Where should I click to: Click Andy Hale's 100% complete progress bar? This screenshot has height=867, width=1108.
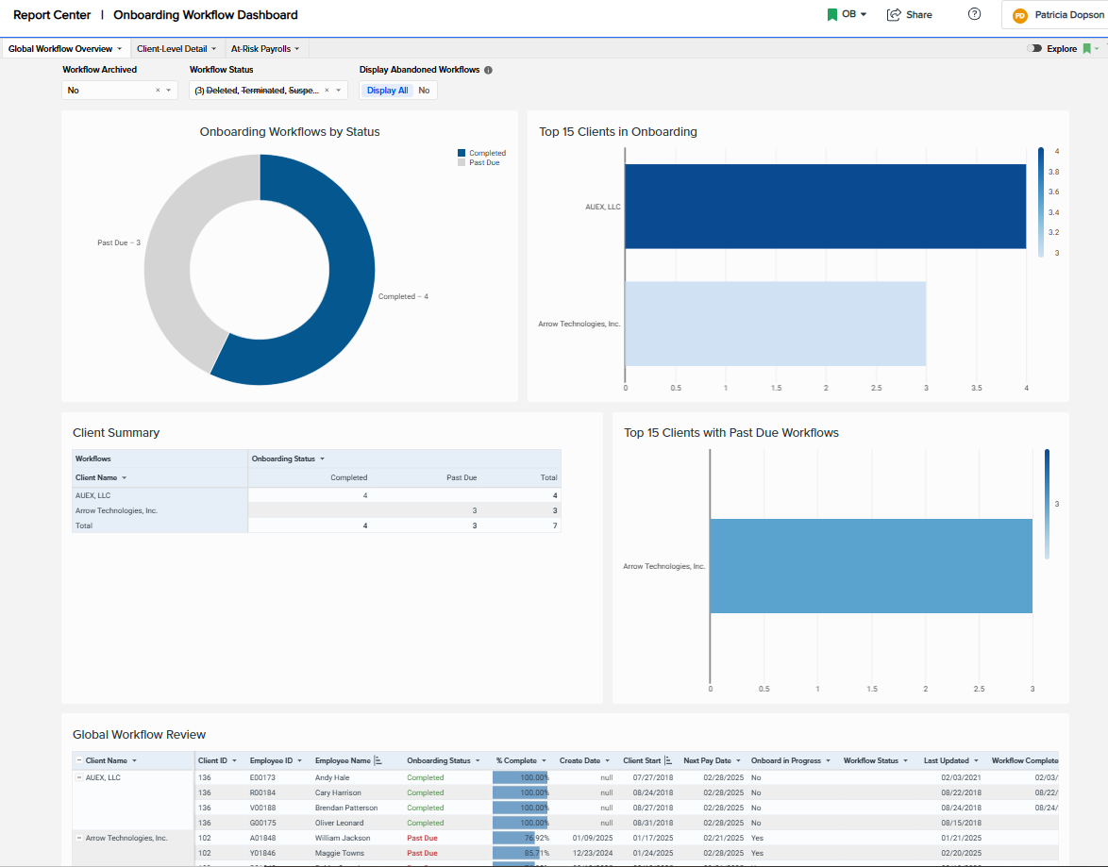[519, 776]
